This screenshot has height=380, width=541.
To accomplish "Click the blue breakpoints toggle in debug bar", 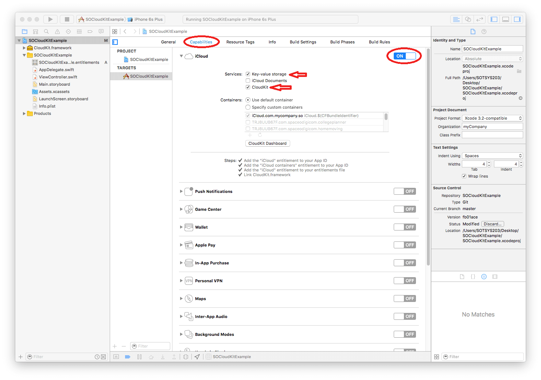I will pyautogui.click(x=128, y=357).
